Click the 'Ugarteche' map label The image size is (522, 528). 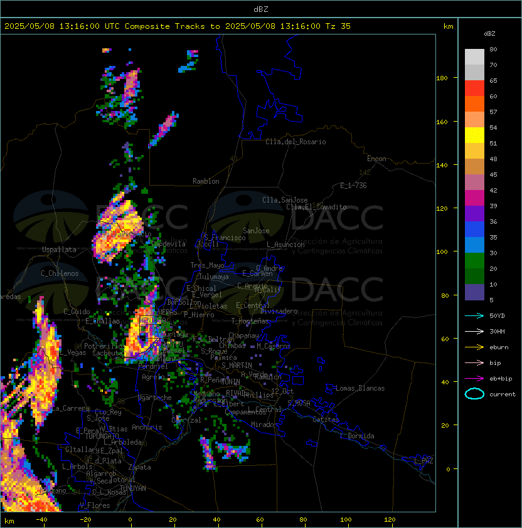(155, 398)
